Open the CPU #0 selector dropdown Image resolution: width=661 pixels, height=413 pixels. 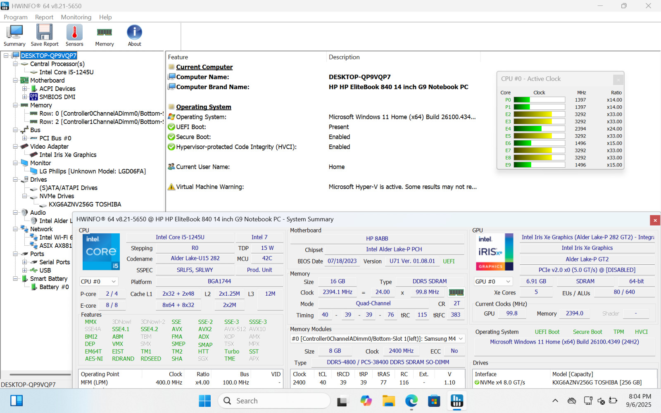click(x=98, y=282)
